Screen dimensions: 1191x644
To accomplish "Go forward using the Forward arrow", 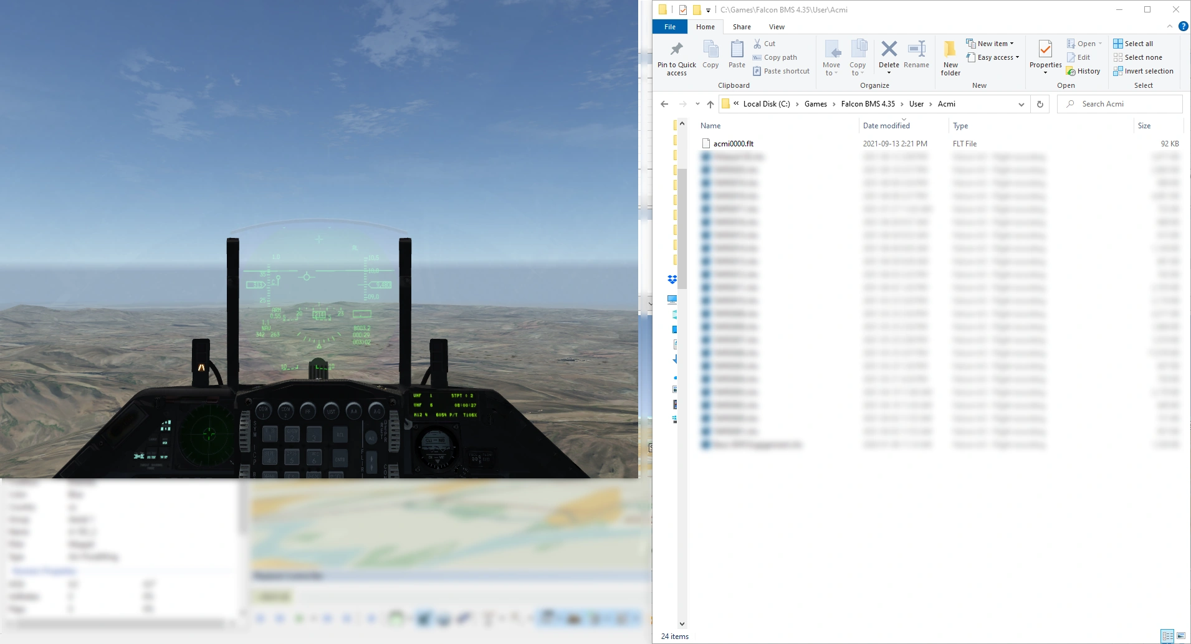I will 683,104.
